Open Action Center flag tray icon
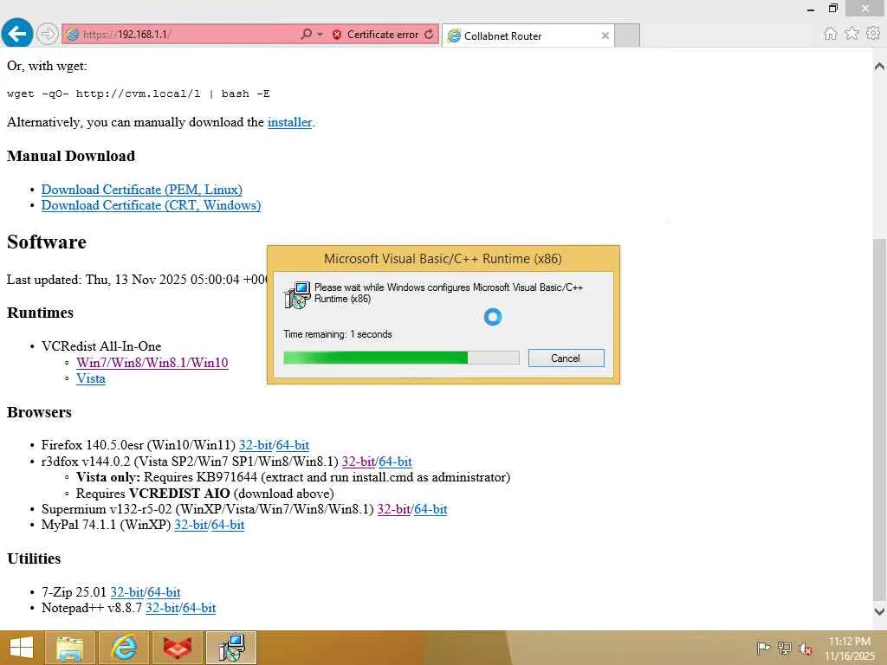Image resolution: width=887 pixels, height=665 pixels. [x=763, y=648]
